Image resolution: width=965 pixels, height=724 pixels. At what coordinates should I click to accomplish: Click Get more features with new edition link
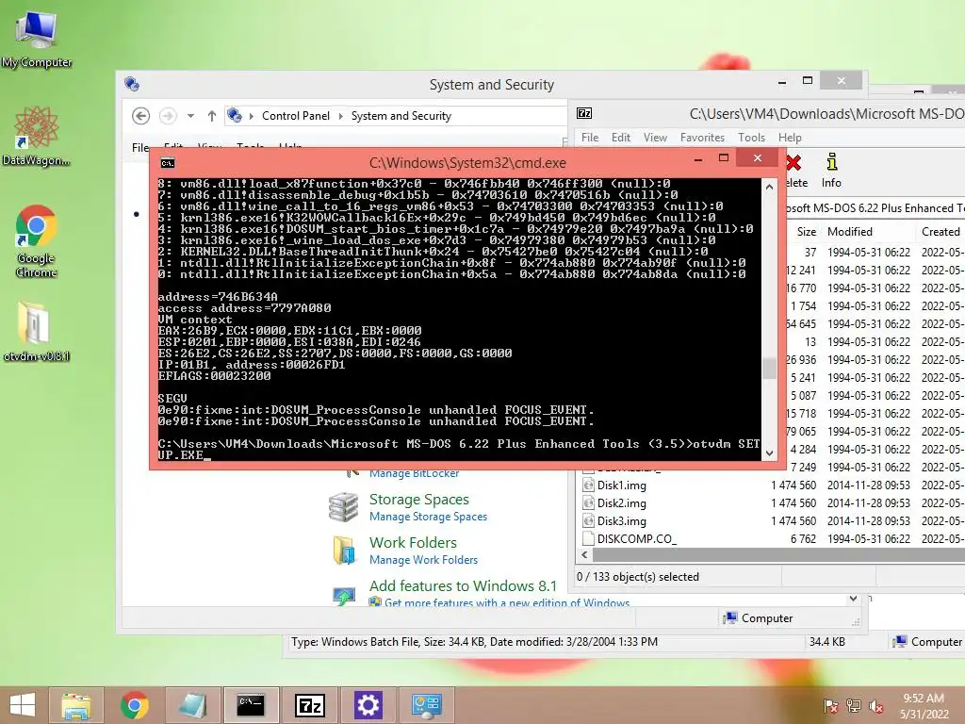pyautogui.click(x=507, y=602)
